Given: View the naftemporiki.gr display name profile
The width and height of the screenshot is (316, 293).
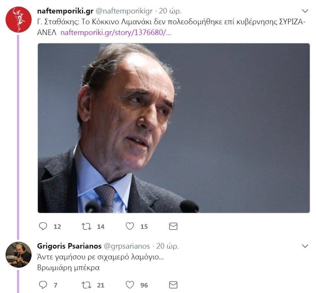Looking at the screenshot, I should (65, 11).
